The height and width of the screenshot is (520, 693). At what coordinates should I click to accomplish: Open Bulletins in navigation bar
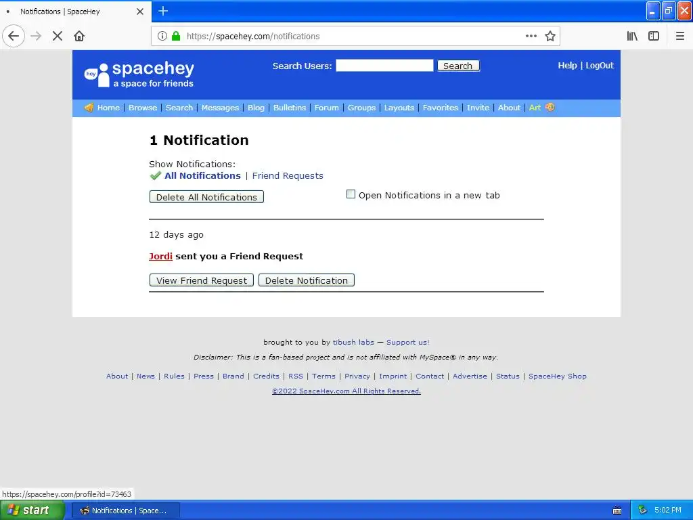pos(290,108)
